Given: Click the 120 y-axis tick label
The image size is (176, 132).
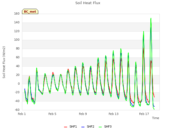Looking at the screenshot, I should click(17, 31).
